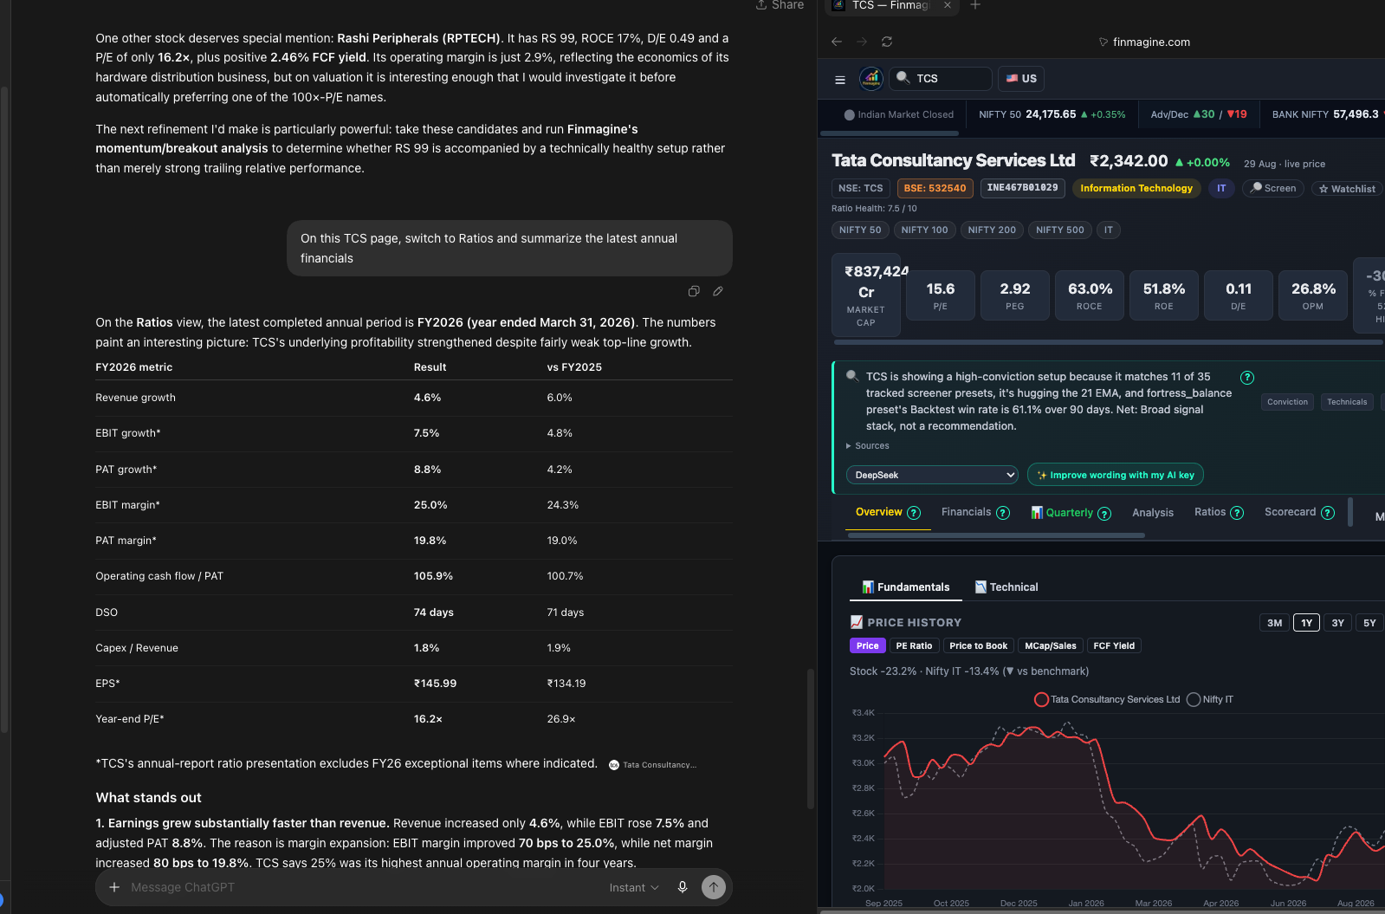
Task: Open the Scorecard tab
Action: [1290, 512]
